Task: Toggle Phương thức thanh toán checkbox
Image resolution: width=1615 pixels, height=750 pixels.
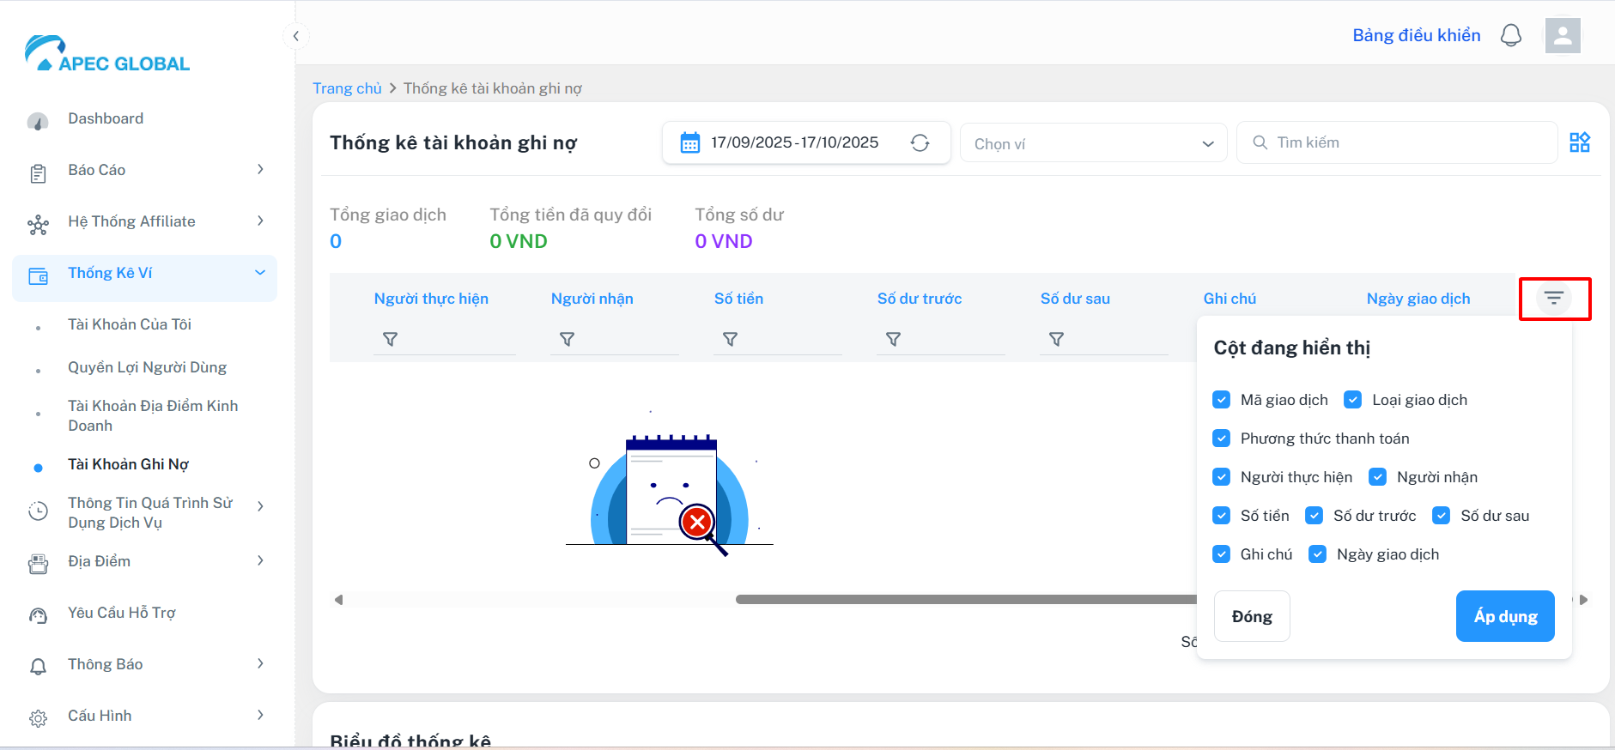Action: [1221, 439]
